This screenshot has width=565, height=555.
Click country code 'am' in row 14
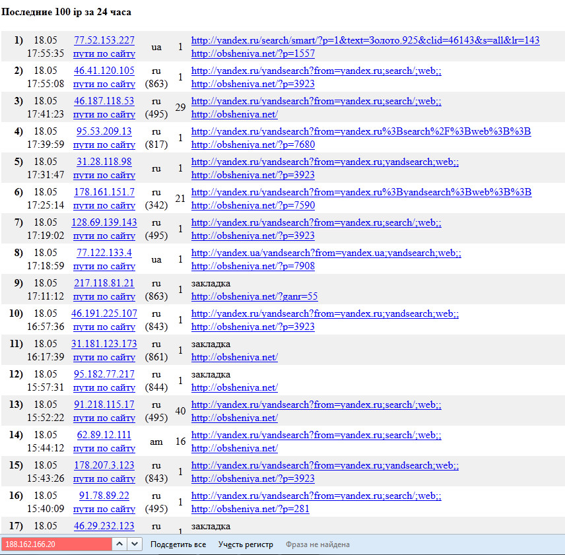click(x=156, y=441)
